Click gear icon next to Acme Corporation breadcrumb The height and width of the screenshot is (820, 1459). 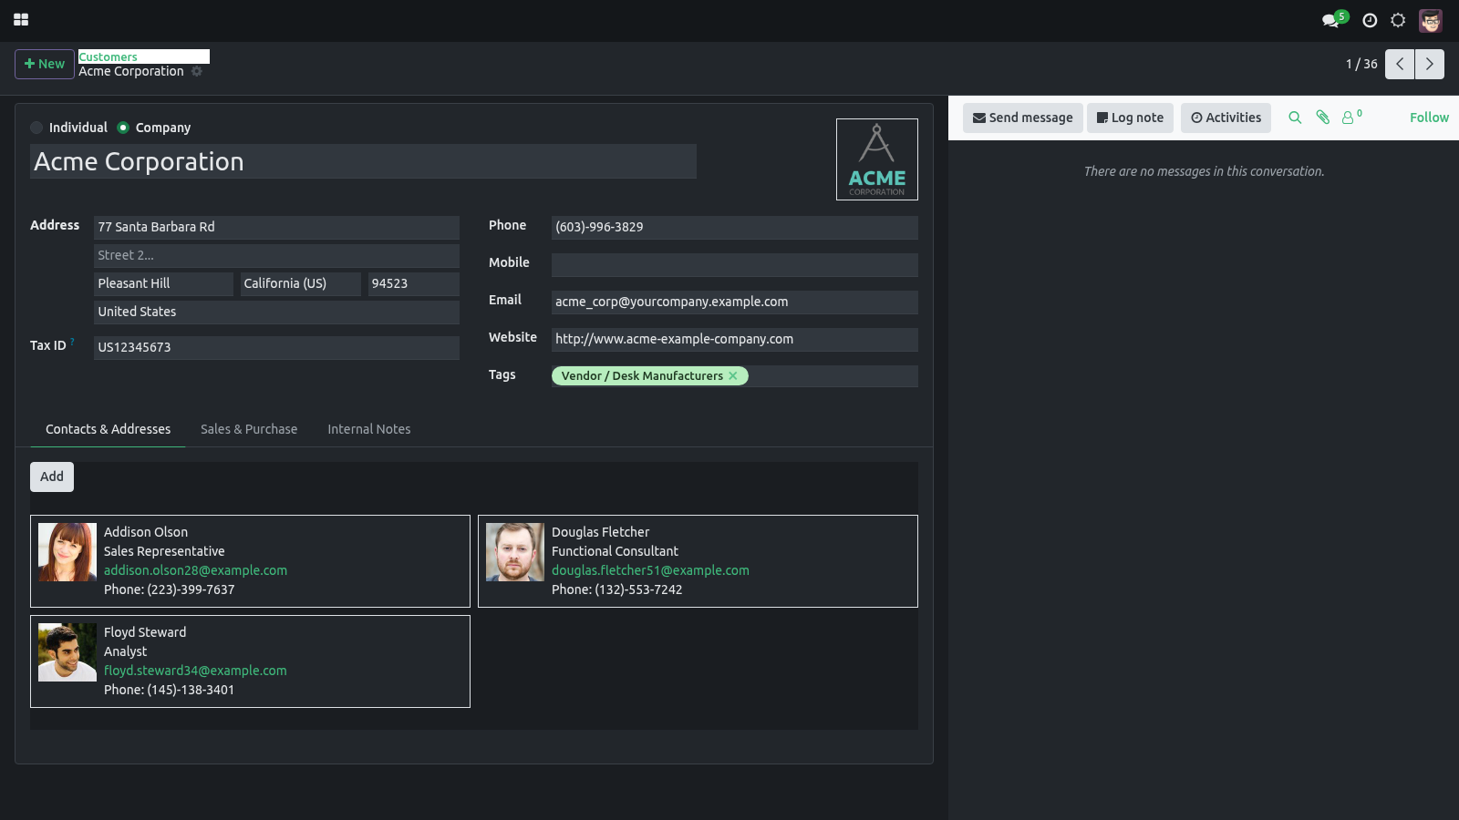point(197,71)
